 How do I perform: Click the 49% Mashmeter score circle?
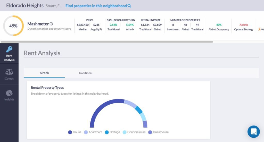click(13, 26)
